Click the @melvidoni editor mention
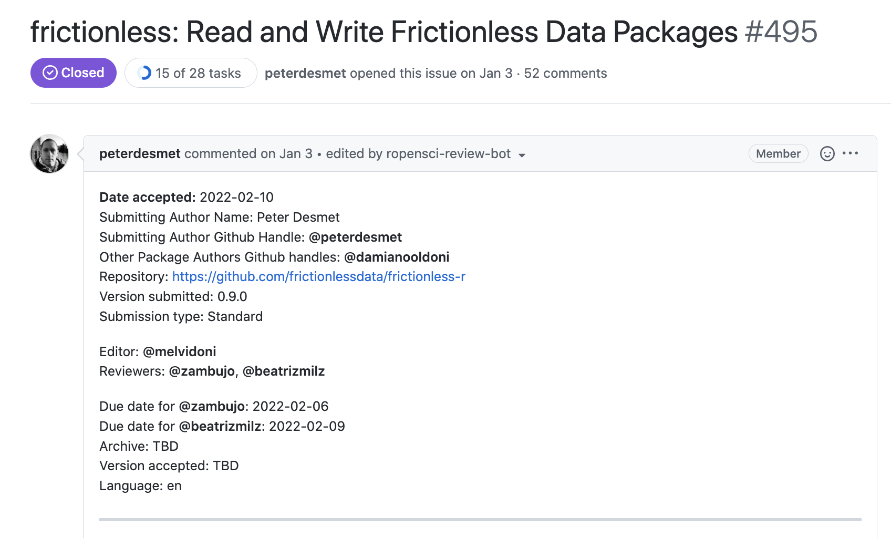 pyautogui.click(x=180, y=352)
